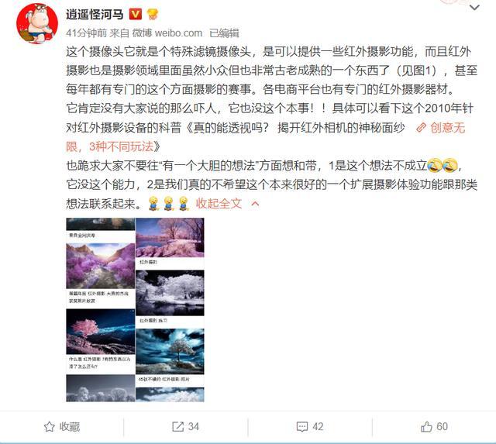The width and height of the screenshot is (496, 444).
Task: Open post options chevron menu
Action: [x=474, y=8]
